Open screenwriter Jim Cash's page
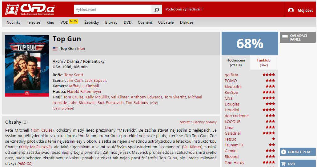 pos(75,80)
